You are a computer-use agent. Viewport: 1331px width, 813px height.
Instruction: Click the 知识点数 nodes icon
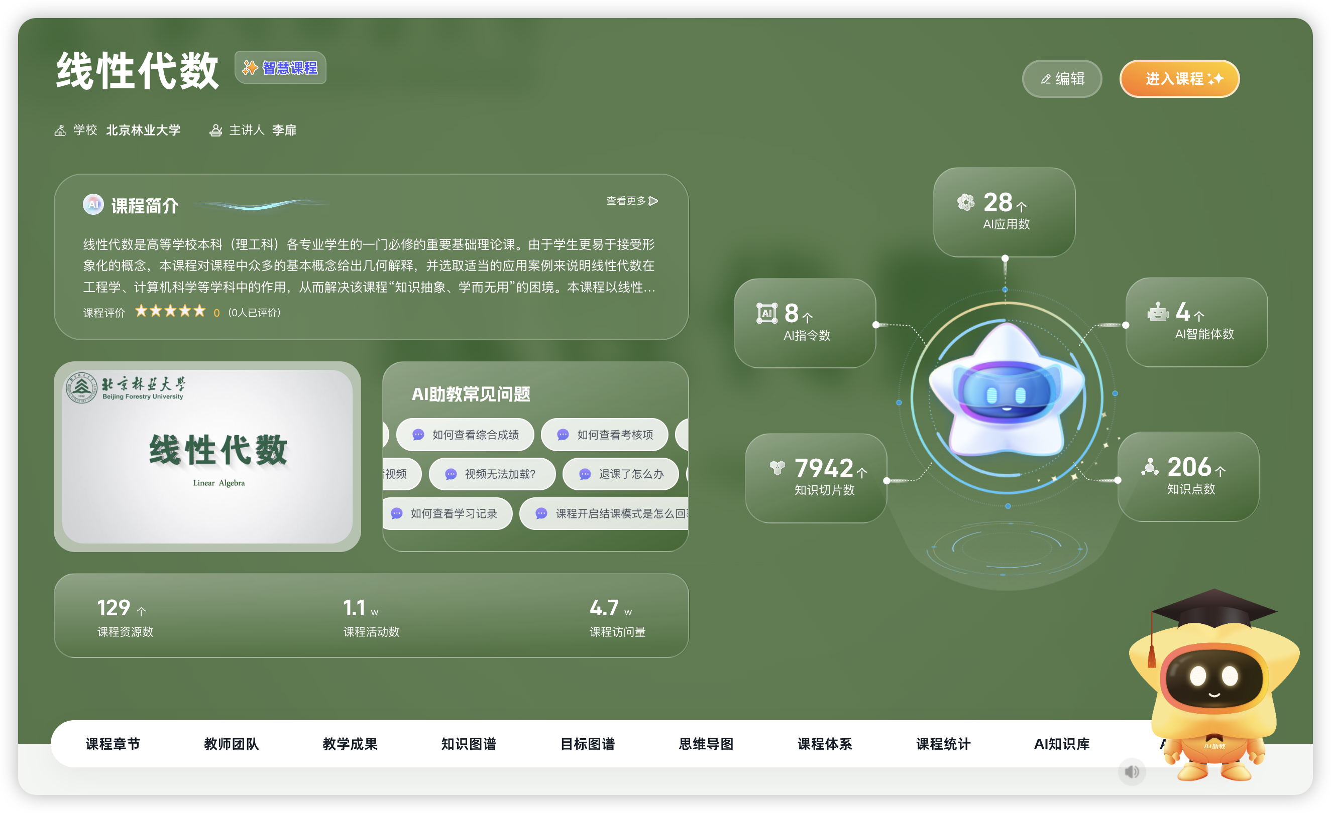[1150, 466]
